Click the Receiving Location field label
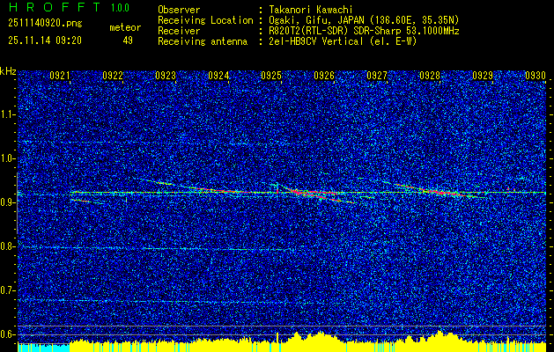 tap(205, 20)
